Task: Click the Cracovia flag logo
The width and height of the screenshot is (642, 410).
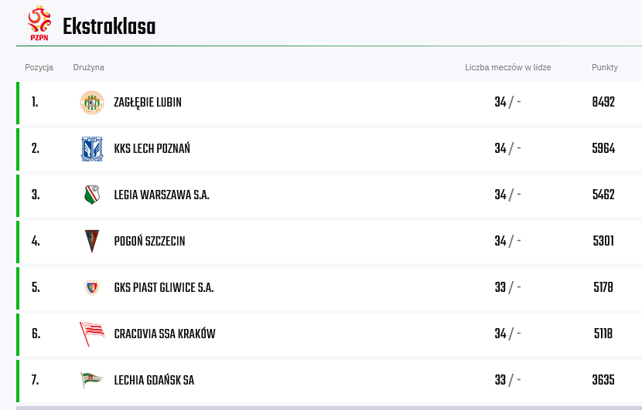Action: tap(92, 334)
